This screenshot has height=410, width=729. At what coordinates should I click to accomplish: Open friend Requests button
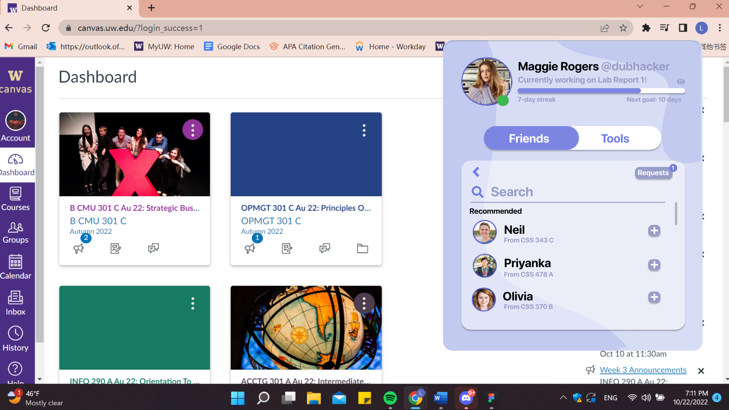(653, 173)
